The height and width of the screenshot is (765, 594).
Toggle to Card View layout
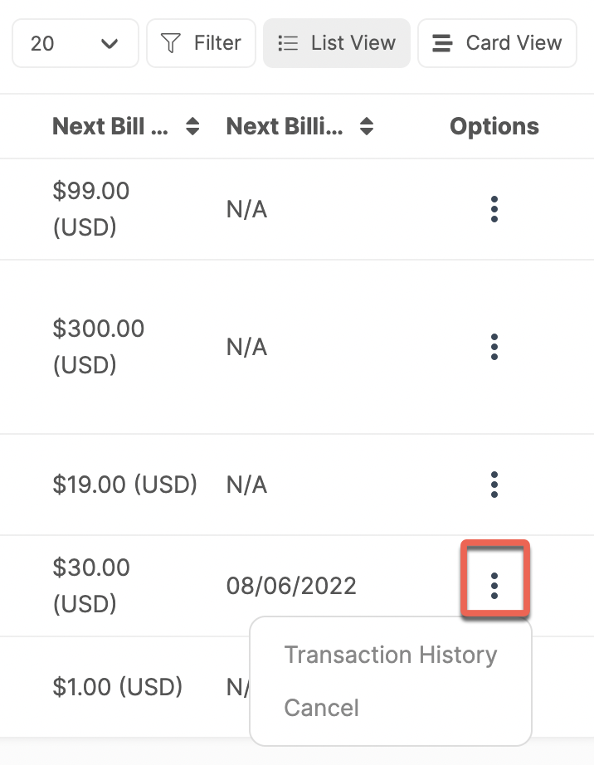(497, 43)
